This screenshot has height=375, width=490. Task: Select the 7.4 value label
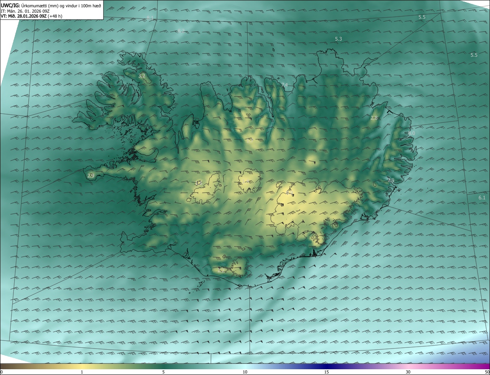tap(284, 85)
